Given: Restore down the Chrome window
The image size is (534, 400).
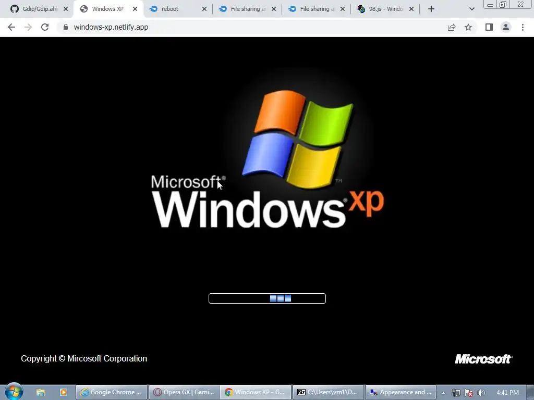Looking at the screenshot, I should tap(503, 4).
